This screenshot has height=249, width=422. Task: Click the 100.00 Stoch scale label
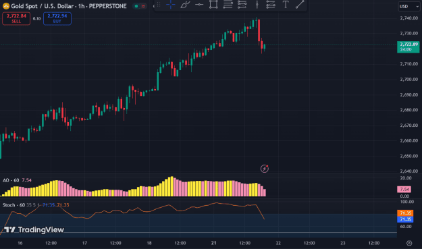(407, 202)
